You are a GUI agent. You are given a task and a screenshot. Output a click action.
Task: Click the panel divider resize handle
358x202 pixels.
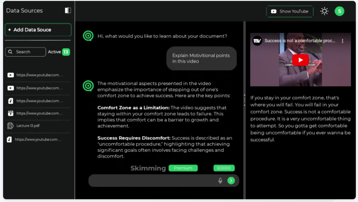coord(244,100)
